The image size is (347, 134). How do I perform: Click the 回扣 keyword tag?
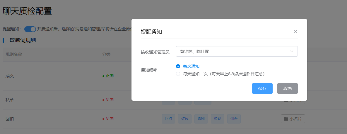(x=168, y=119)
